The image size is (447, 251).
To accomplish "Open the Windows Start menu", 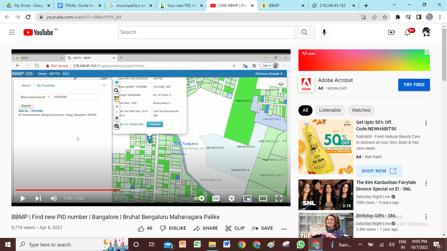I will click(x=8, y=244).
